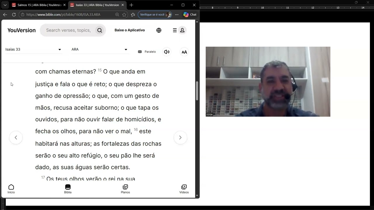
Task: Expand the ARA version dropdown
Action: pyautogui.click(x=100, y=50)
